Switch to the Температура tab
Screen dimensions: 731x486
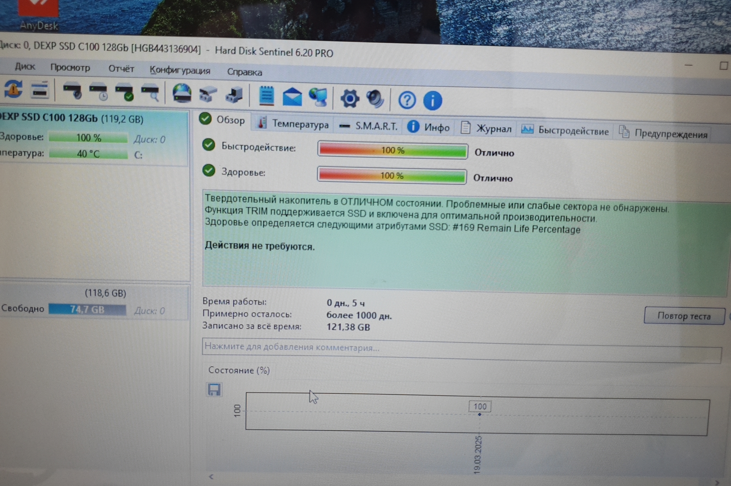point(293,124)
